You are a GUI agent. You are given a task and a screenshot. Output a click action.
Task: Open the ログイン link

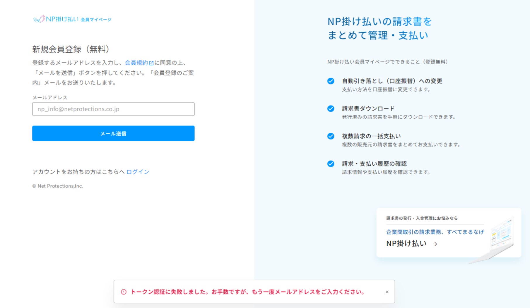(x=137, y=172)
